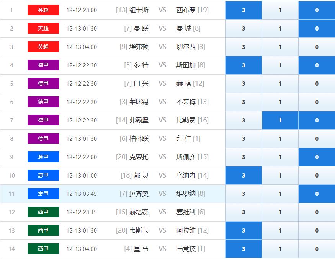Select 1 for 纽卡斯 vs 西布罗

tap(280, 10)
